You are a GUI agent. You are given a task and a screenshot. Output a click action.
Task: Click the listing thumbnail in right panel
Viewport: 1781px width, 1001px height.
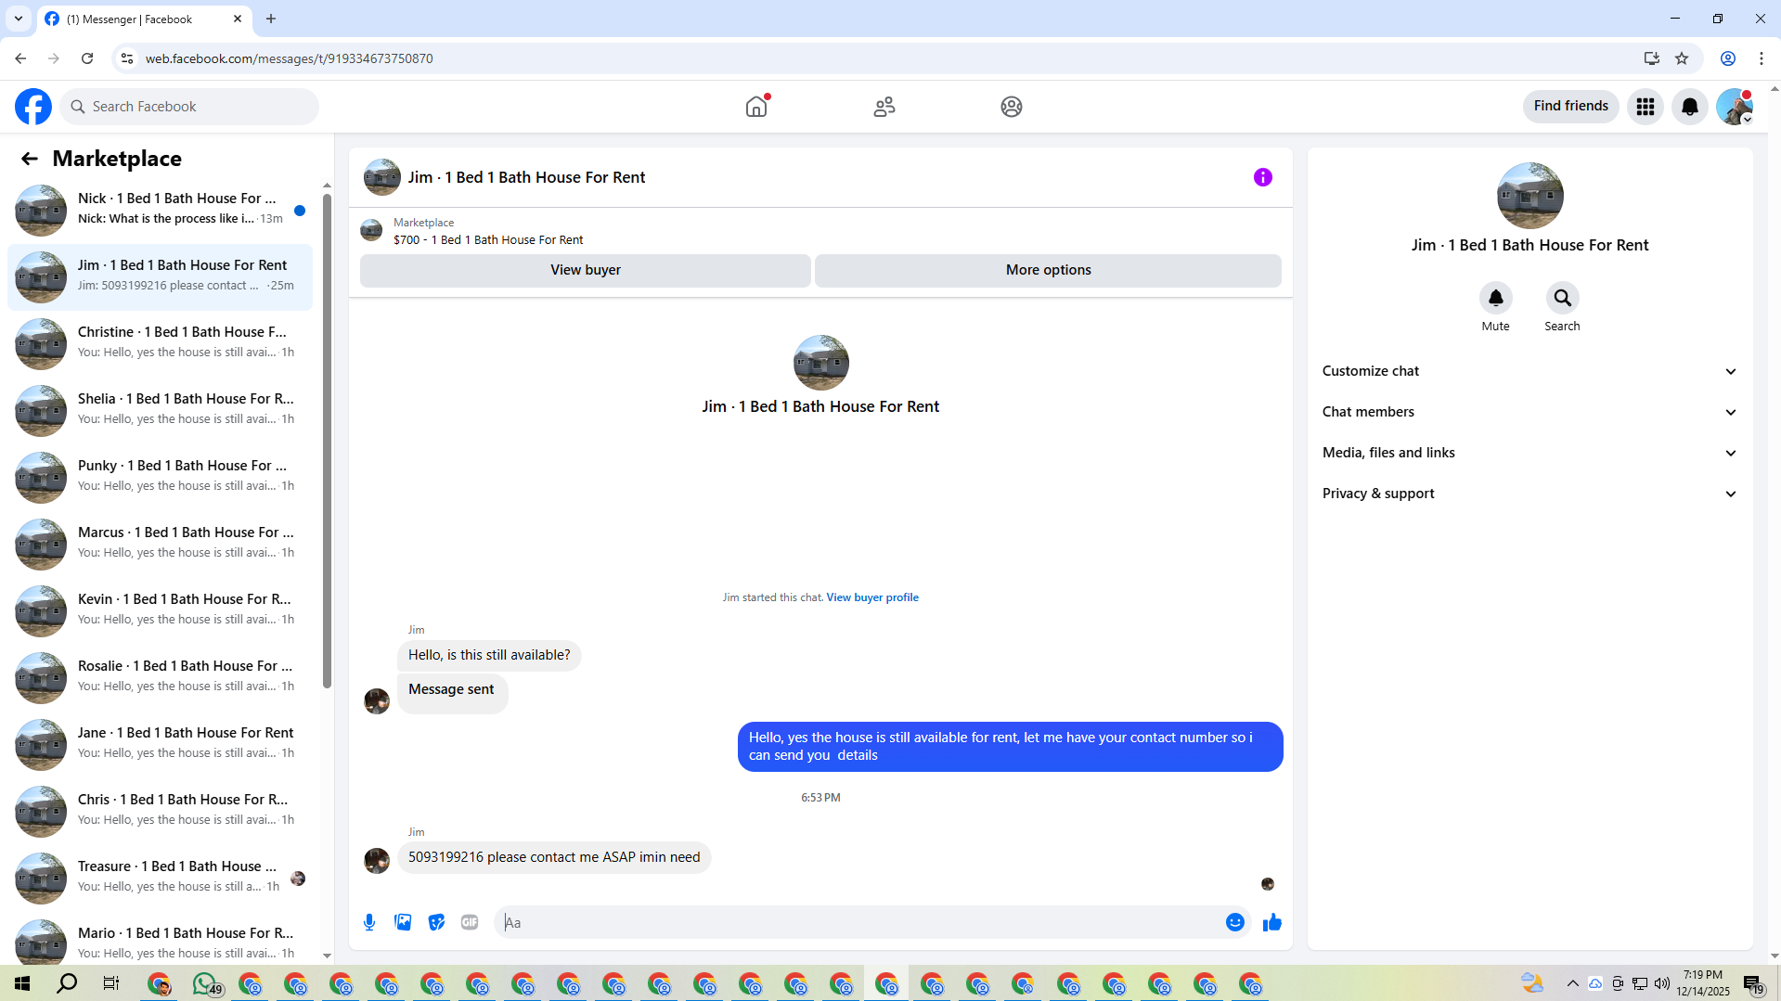(x=1529, y=196)
